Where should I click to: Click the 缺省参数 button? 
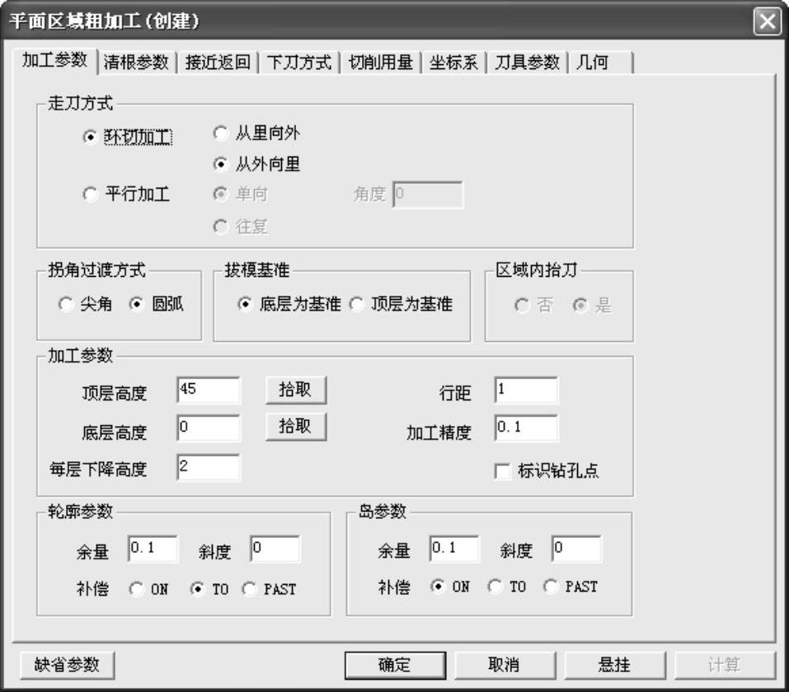[x=67, y=665]
